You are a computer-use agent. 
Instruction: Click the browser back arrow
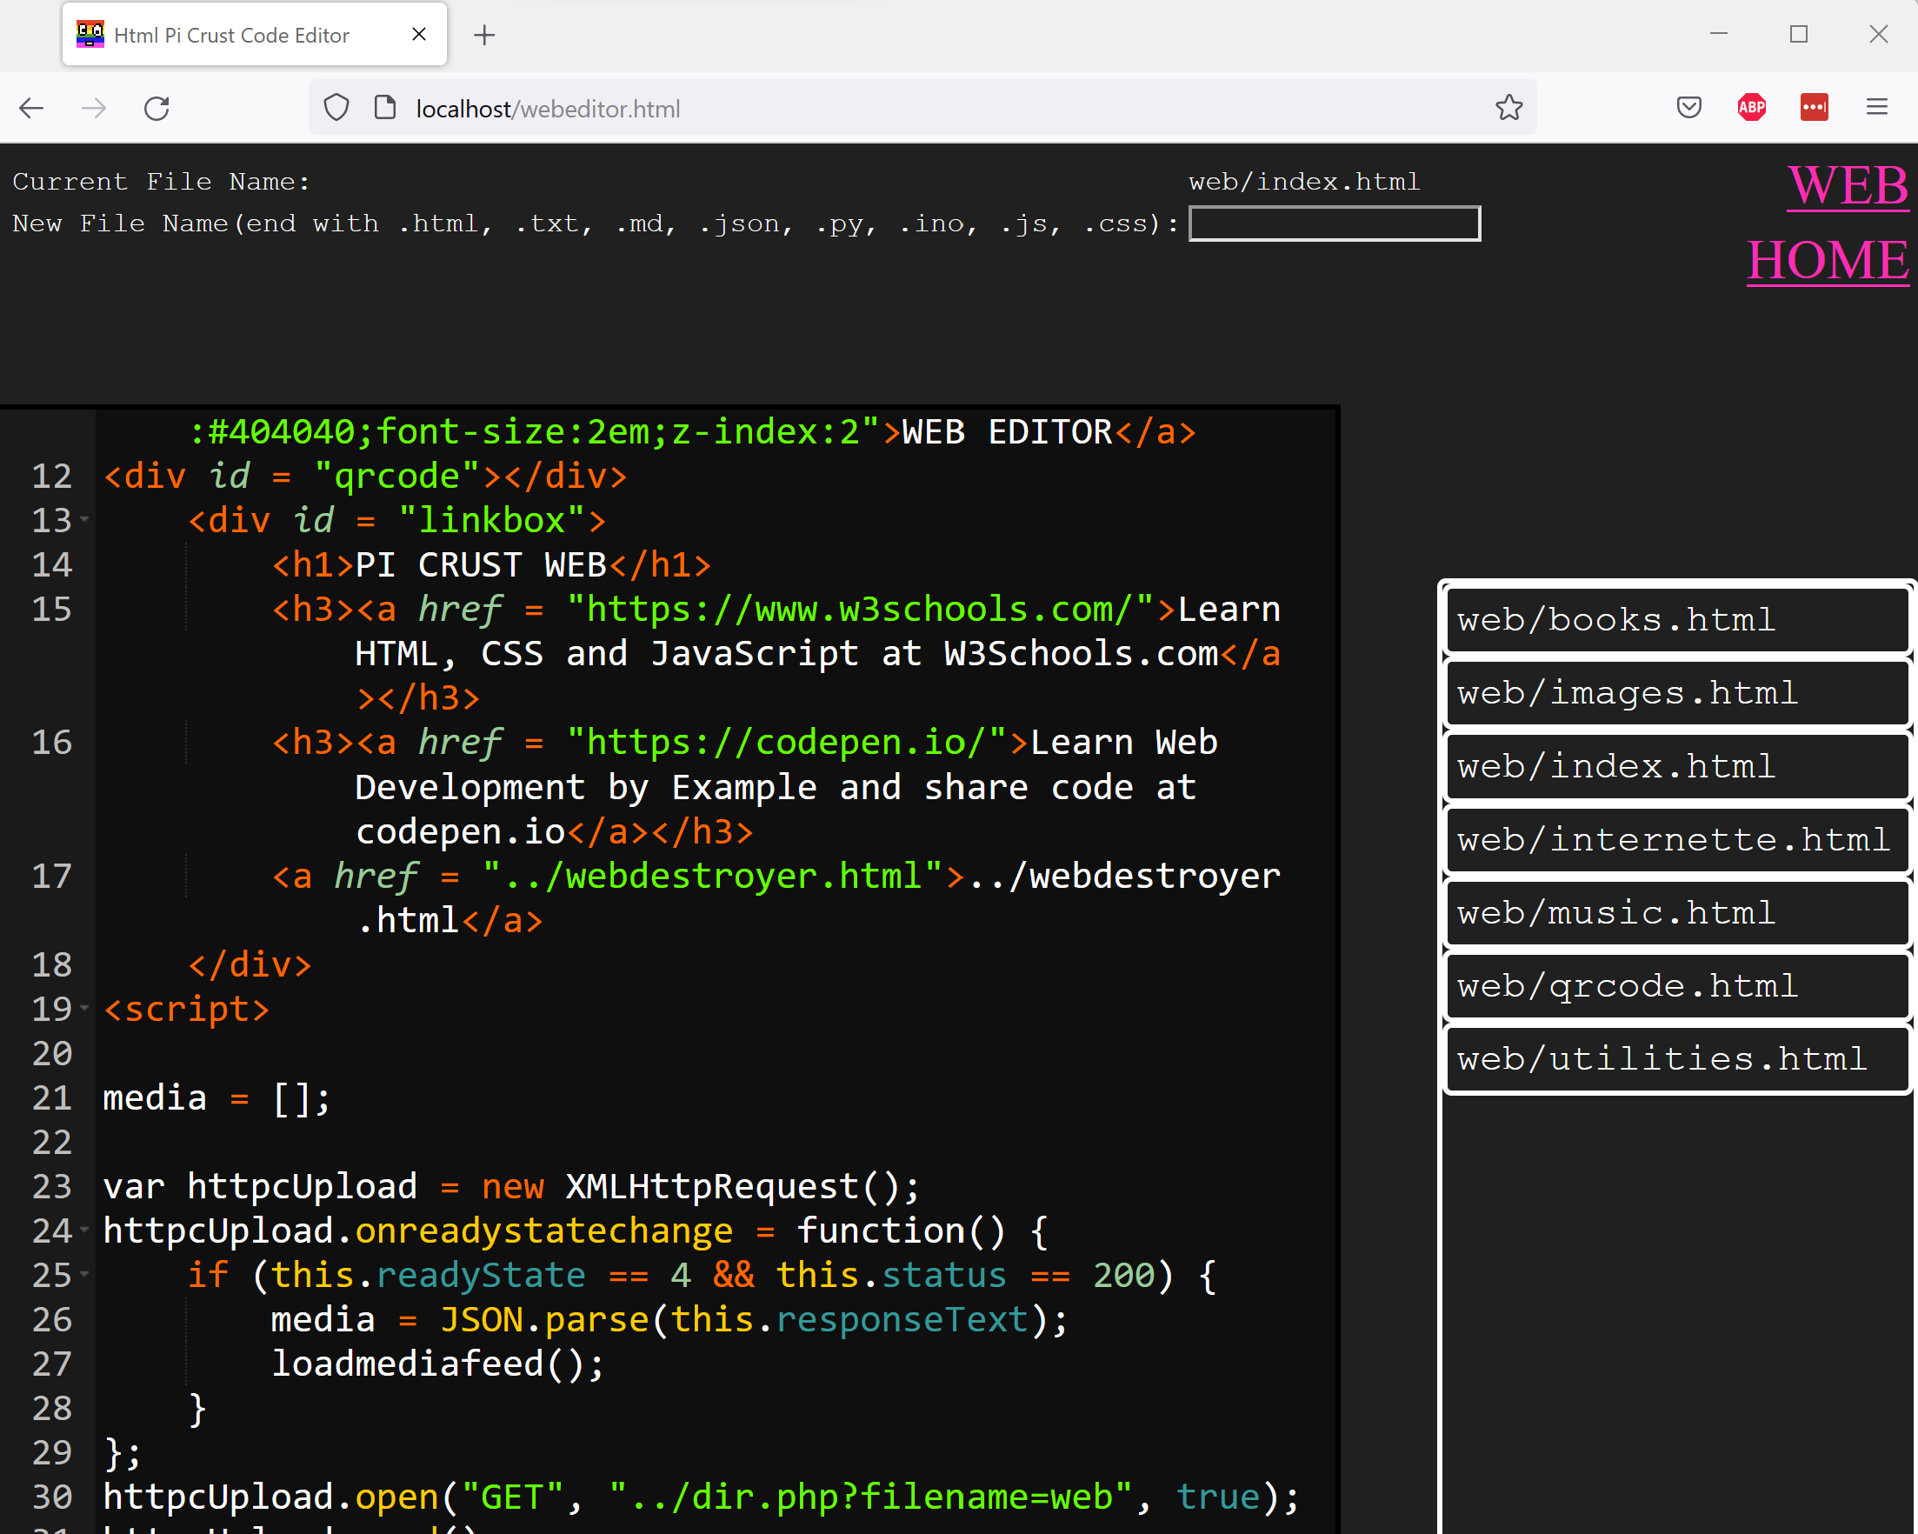[31, 109]
